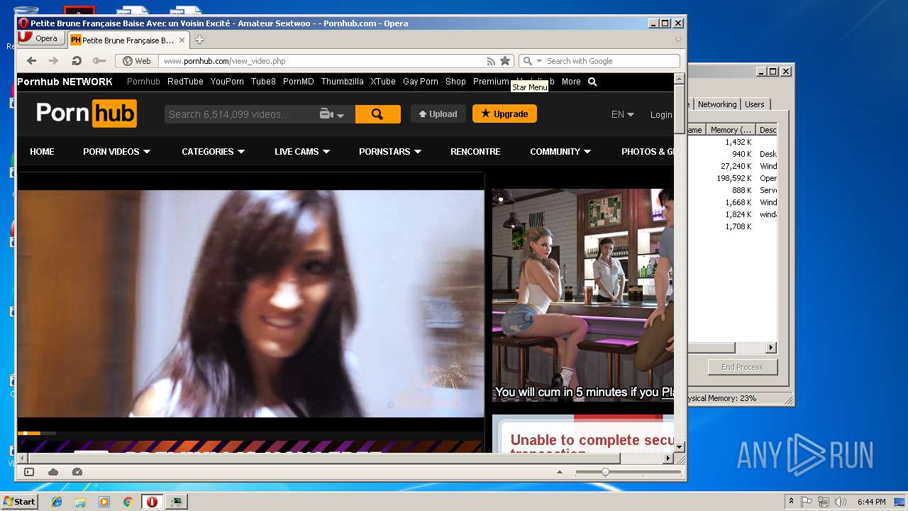Reload the page with the refresh icon
The height and width of the screenshot is (511, 908).
coord(77,61)
